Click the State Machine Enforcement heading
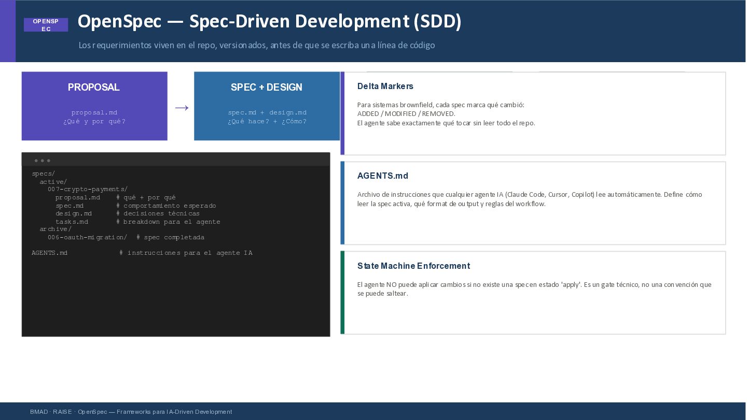The image size is (747, 420). coord(413,266)
